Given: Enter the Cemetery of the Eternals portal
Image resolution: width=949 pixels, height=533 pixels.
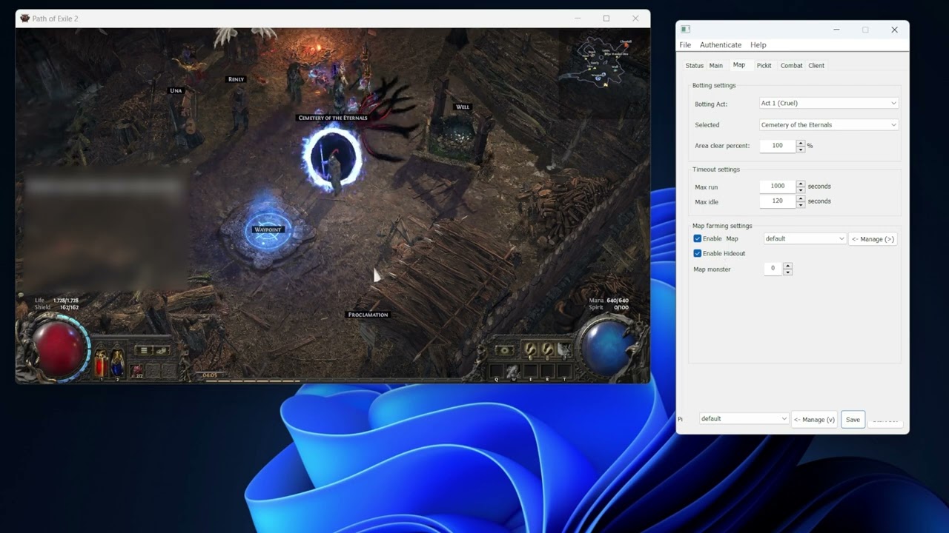Looking at the screenshot, I should click(x=332, y=158).
